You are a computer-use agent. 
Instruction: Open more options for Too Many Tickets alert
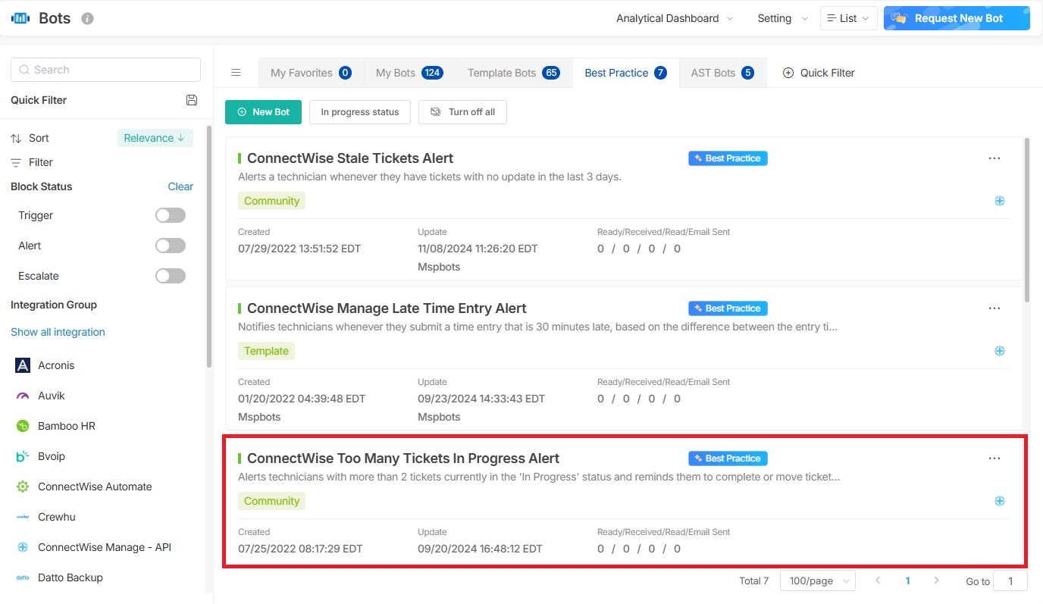click(994, 458)
